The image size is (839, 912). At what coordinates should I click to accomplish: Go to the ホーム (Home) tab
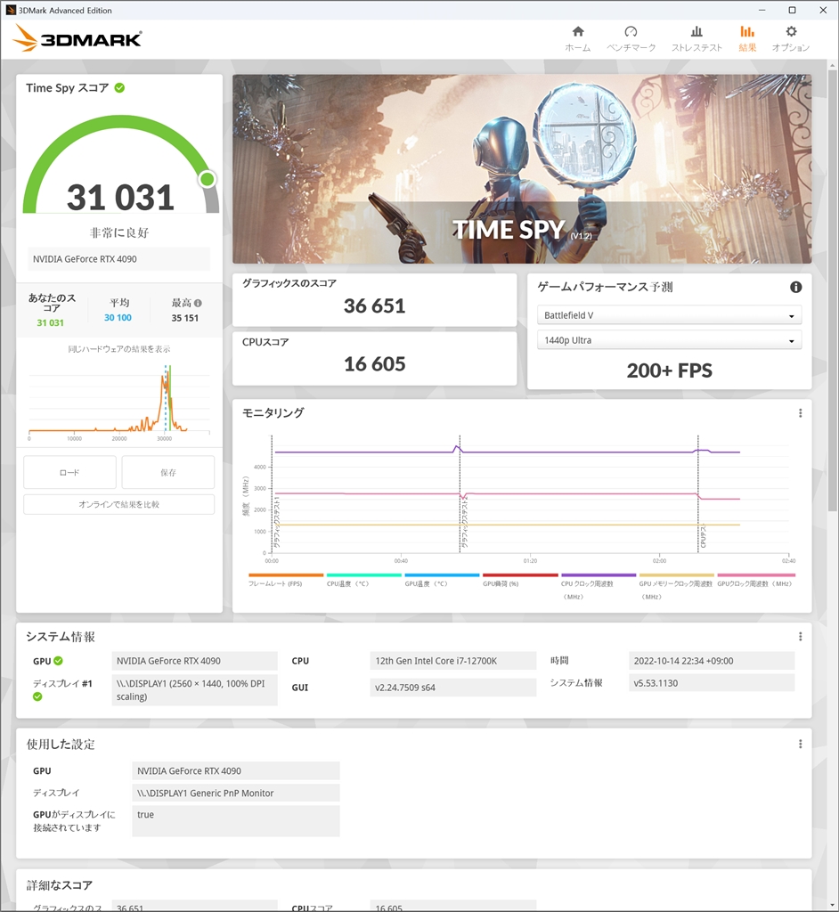tap(577, 39)
